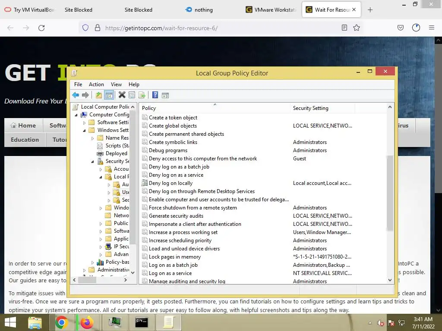
Task: Expand the Account Policies tree node
Action: pos(101,169)
